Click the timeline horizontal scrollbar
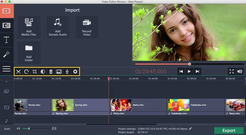 [x=121, y=124]
